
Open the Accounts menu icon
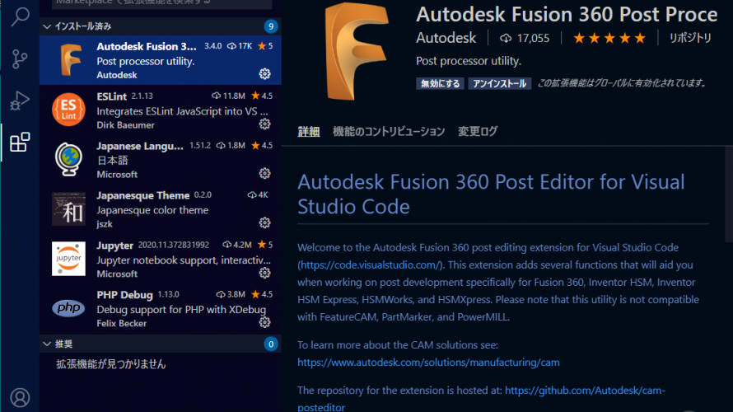(x=20, y=397)
